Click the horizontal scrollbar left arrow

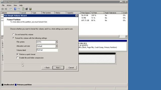point(2,36)
